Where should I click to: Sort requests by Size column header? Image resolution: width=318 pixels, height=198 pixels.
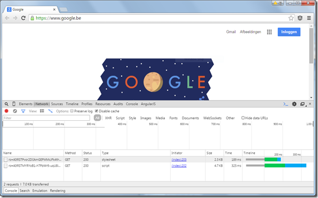pos(214,153)
